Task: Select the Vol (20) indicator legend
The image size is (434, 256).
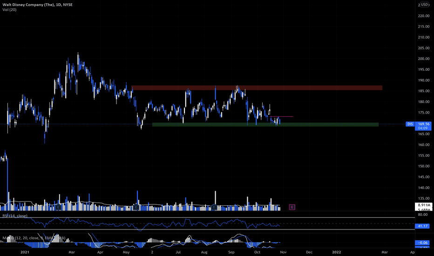Action: (9, 10)
